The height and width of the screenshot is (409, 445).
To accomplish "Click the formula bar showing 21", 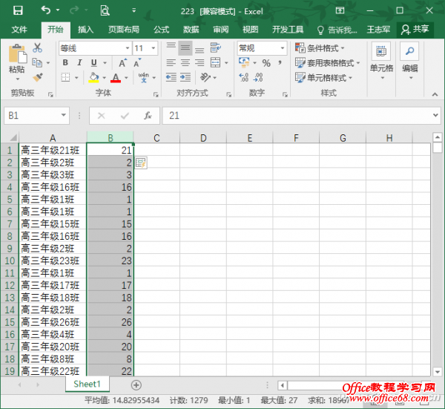I will pyautogui.click(x=297, y=116).
